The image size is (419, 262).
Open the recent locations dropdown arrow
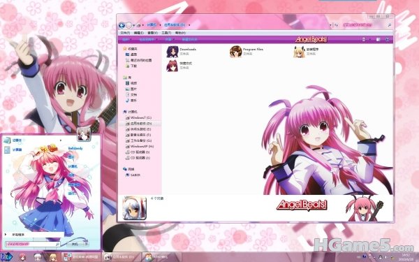point(134,25)
